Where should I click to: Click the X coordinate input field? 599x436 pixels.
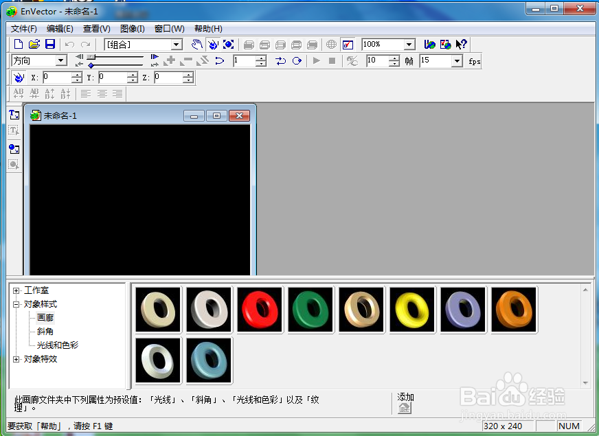(x=56, y=78)
